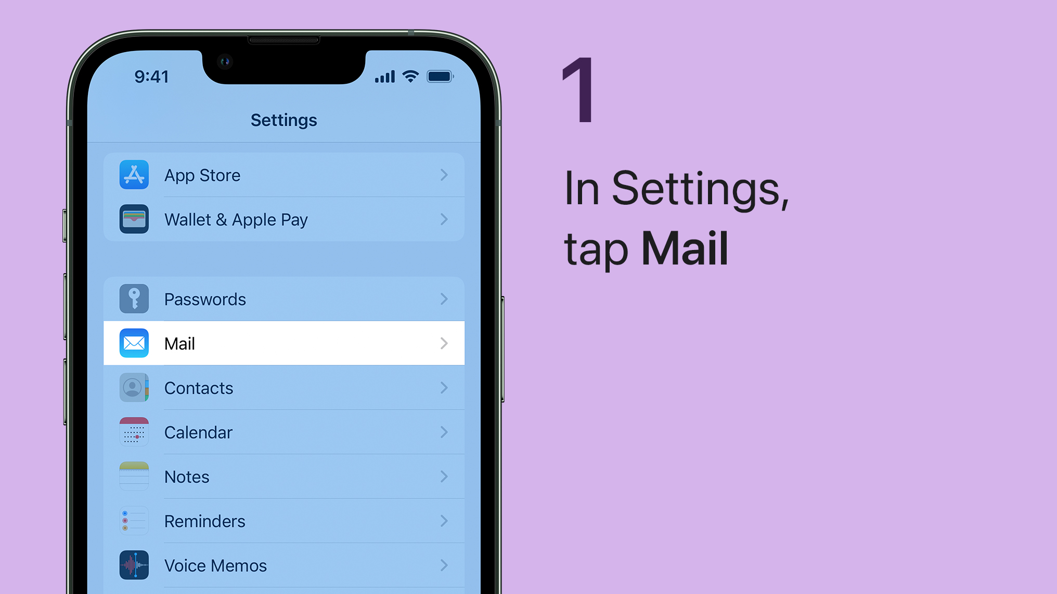Tap the Calendar icon
This screenshot has width=1057, height=594.
click(x=133, y=431)
